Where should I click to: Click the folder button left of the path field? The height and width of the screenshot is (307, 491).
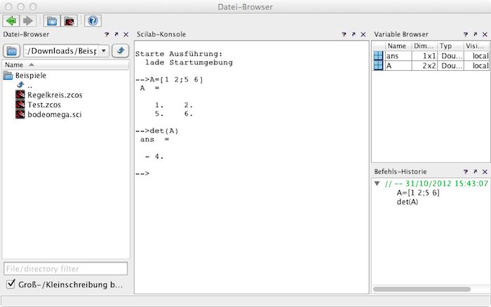(x=12, y=50)
